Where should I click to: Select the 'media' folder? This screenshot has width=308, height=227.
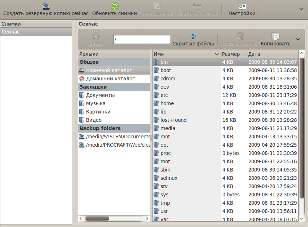click(226, 128)
